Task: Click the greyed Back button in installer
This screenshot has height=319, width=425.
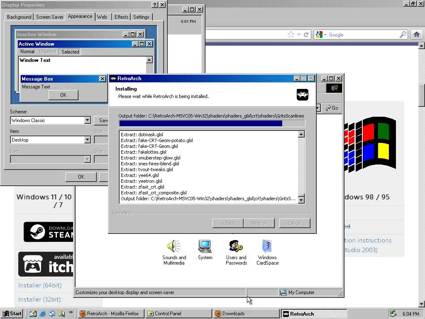Action: coord(228,223)
